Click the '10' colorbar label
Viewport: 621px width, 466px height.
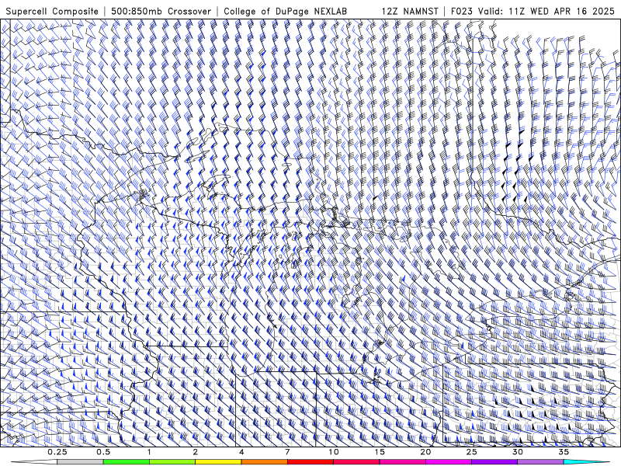(x=334, y=452)
